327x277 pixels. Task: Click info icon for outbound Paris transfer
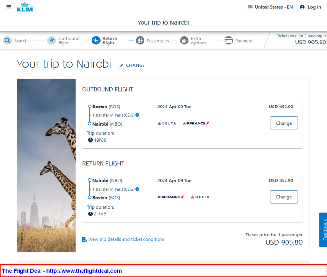pos(137,115)
